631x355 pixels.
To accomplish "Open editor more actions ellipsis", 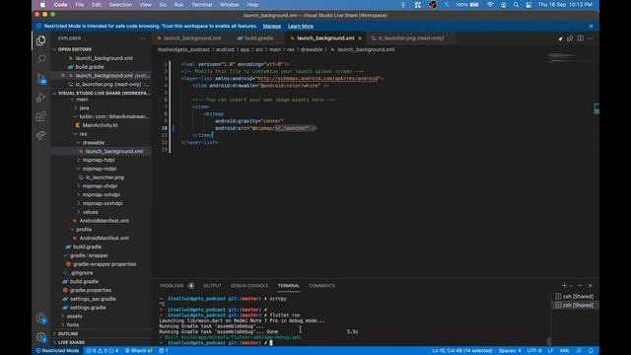I will (591, 38).
